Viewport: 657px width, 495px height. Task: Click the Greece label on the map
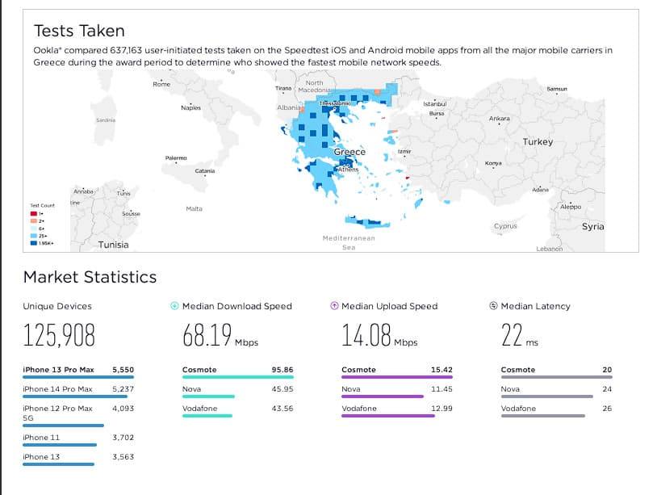coord(349,152)
